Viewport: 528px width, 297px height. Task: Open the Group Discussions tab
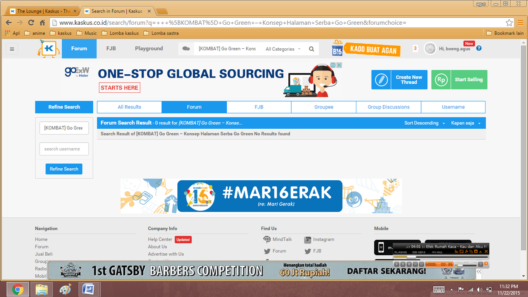(389, 107)
